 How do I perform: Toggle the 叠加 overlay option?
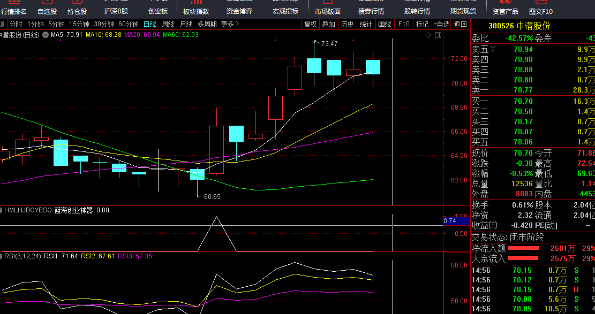328,24
